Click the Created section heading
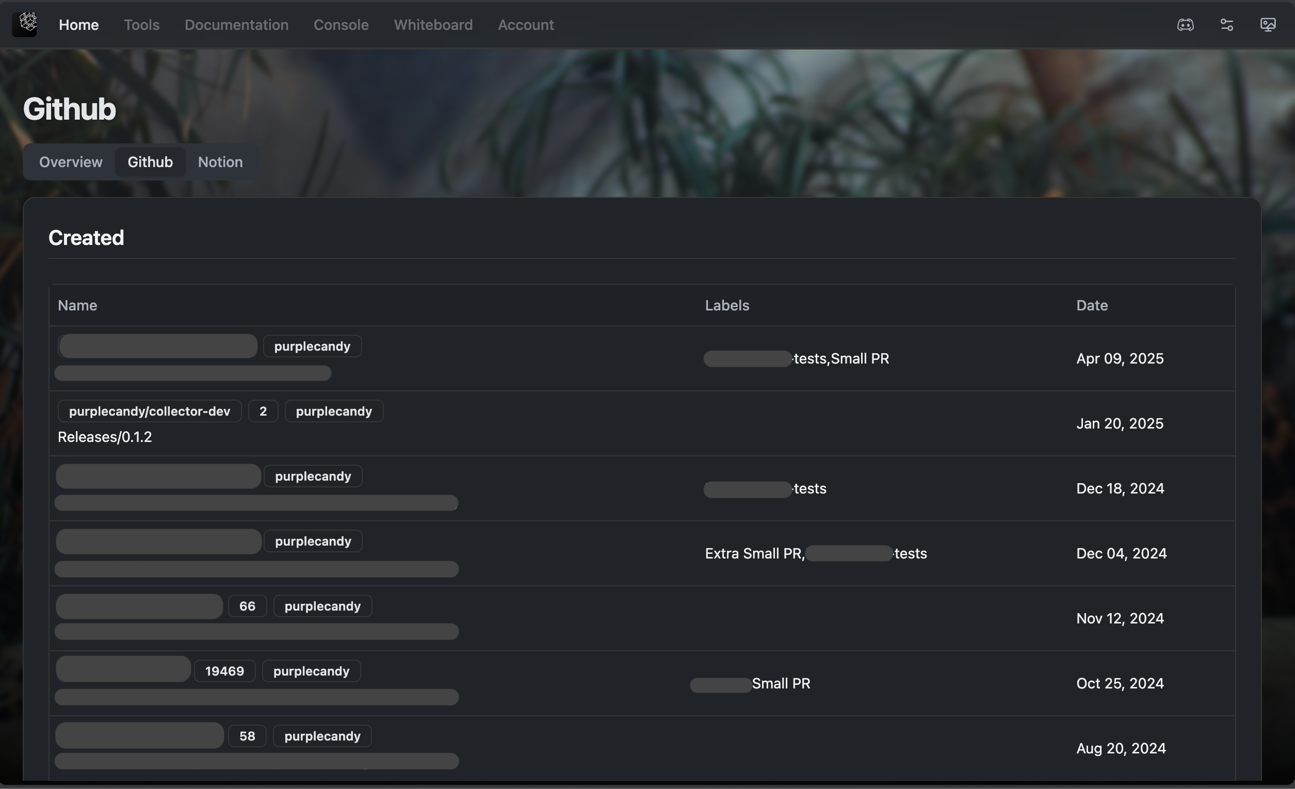 [86, 238]
